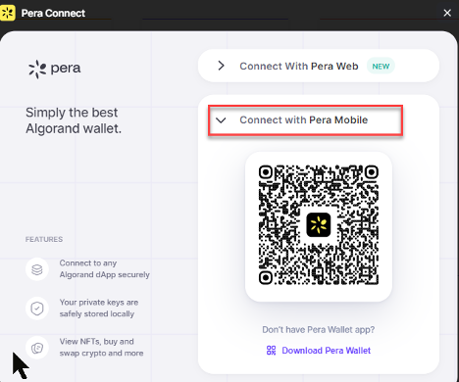459x382 pixels.
Task: Click Connect With Pera Web option
Action: (x=319, y=66)
